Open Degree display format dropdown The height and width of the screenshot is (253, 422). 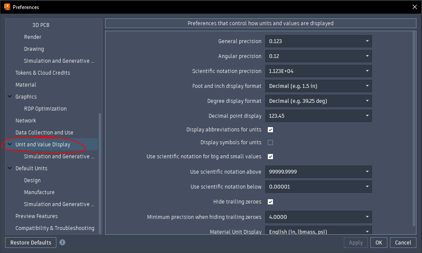pos(318,101)
